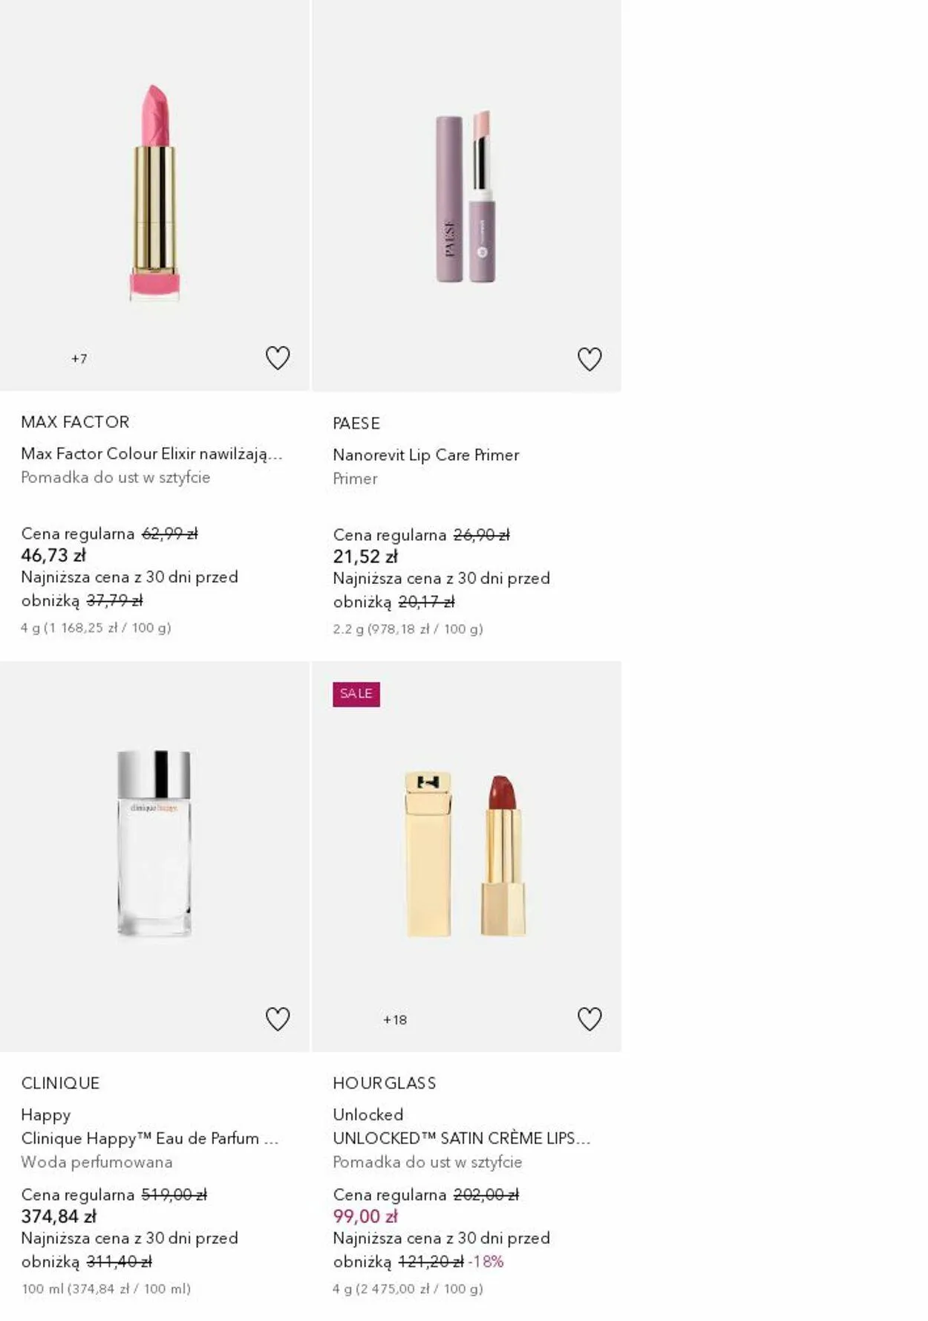Click the 99,00 zł sale price
928x1321 pixels.
click(365, 1216)
